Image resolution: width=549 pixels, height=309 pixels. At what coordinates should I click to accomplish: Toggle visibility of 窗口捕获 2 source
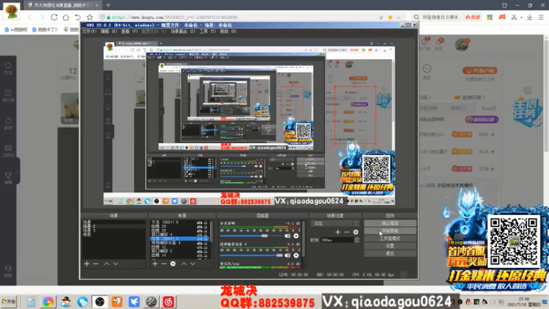[x=199, y=251]
